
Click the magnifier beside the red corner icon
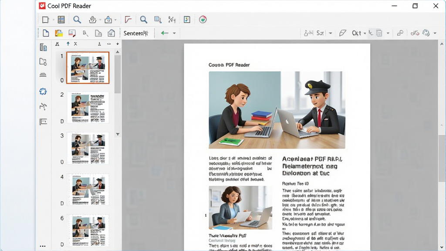[x=144, y=19]
